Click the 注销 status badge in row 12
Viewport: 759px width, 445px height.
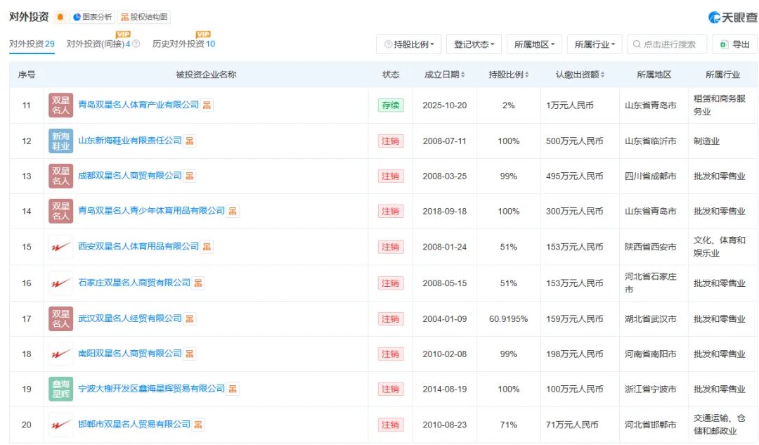click(391, 141)
